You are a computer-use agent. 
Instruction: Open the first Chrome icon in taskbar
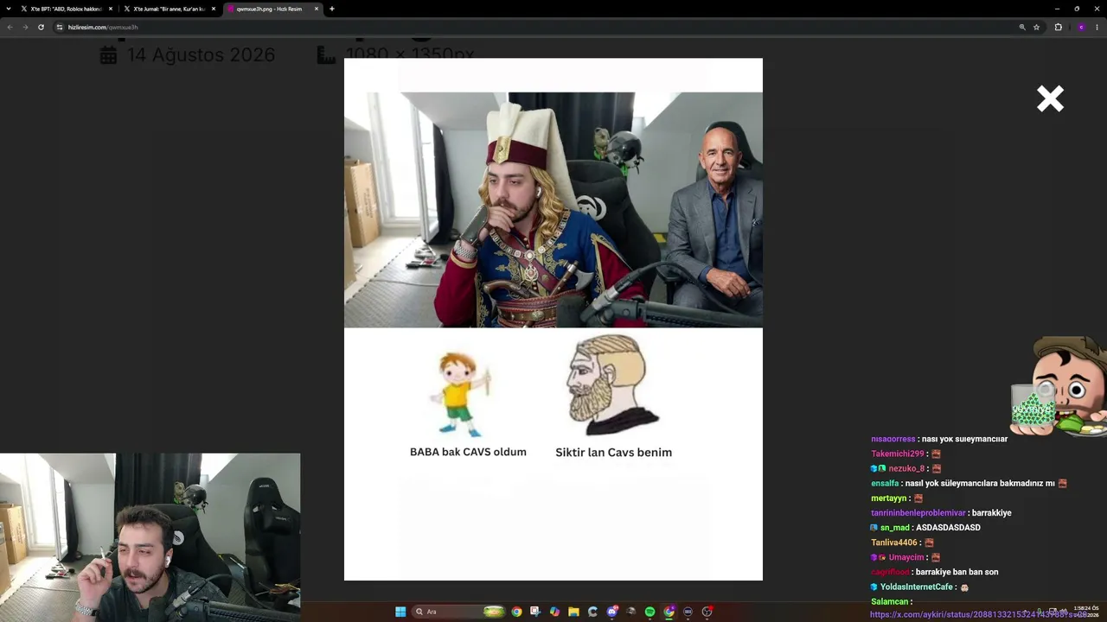pyautogui.click(x=516, y=612)
